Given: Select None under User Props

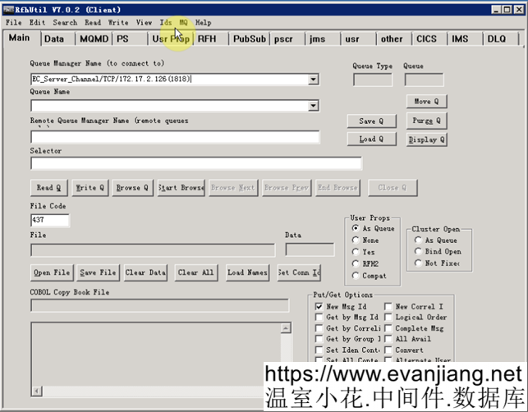Looking at the screenshot, I should 356,240.
